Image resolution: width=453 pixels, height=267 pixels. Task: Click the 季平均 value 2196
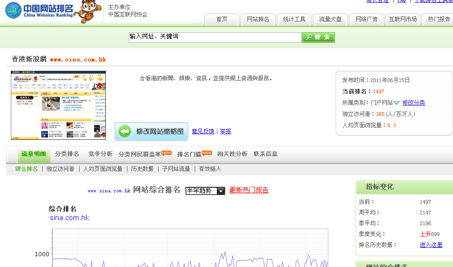425,223
